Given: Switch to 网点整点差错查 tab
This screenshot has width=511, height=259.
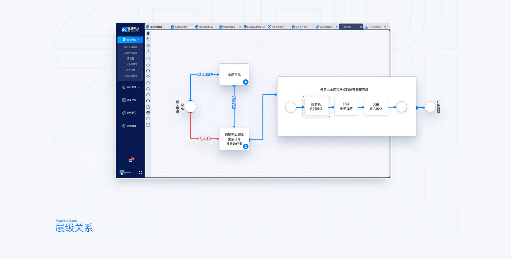Looking at the screenshot, I should click(x=254, y=27).
